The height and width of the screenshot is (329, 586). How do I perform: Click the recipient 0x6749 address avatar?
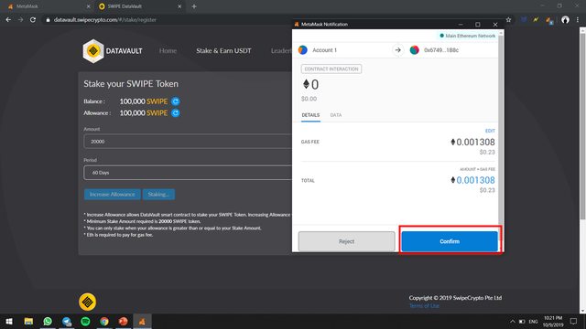(414, 50)
